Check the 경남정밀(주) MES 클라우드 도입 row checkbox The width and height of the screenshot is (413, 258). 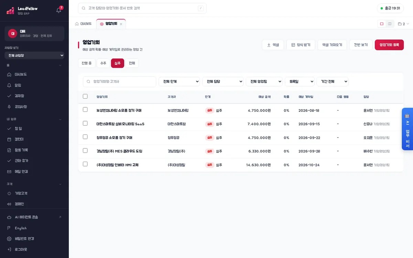[x=85, y=150]
